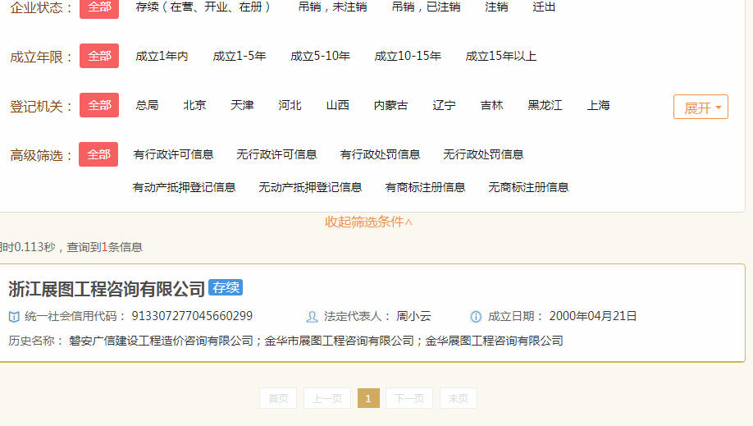Viewport: 753px width, 426px height.
Task: Filter by 无行政处罚信息
Action: [x=483, y=154]
